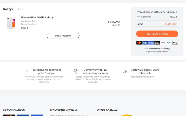This screenshot has height=116, width=186.
Task: Click Dostawa w ciągu 1–3 dni roboczych heading
Action: (x=145, y=71)
